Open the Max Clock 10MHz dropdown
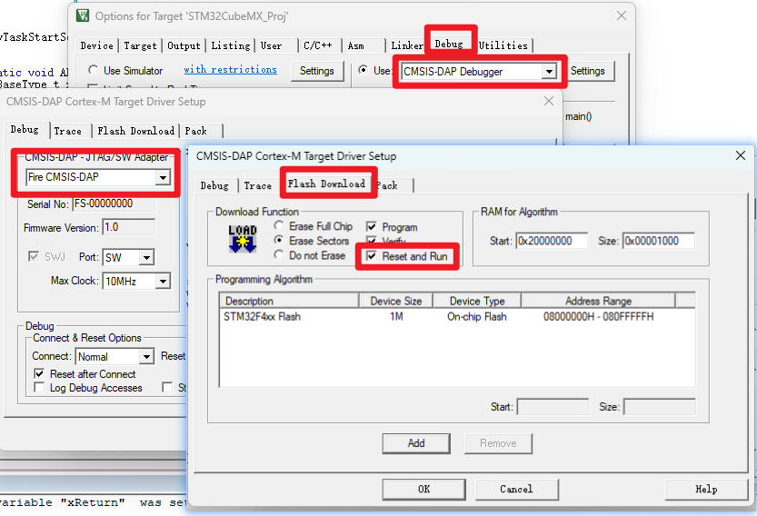 pos(164,281)
